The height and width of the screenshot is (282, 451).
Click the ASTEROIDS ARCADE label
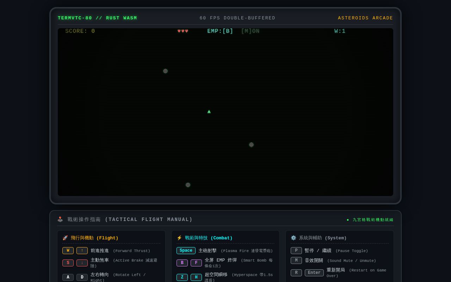click(x=365, y=18)
